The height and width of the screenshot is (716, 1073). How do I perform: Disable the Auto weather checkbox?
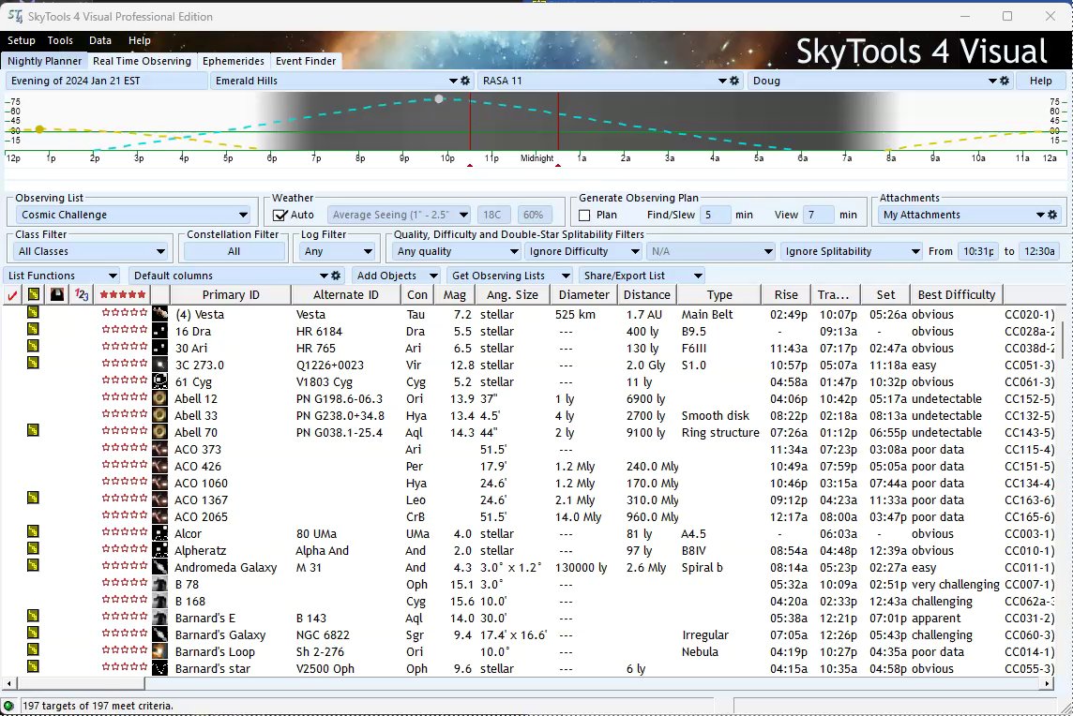click(280, 216)
